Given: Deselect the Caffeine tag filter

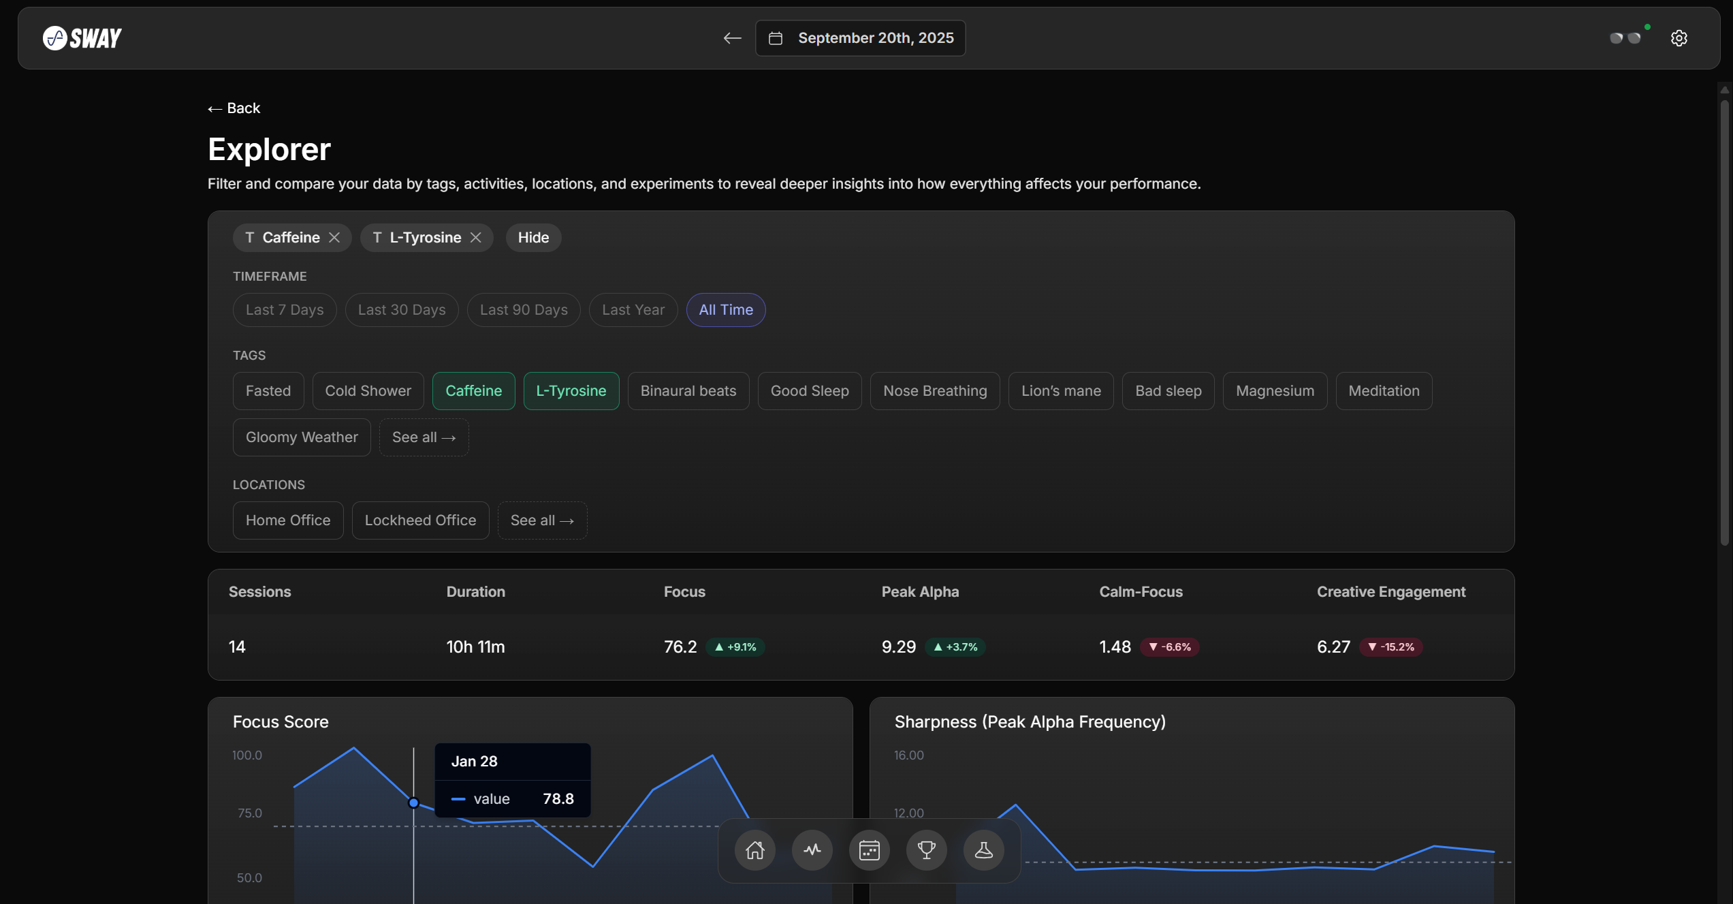Looking at the screenshot, I should tap(473, 391).
